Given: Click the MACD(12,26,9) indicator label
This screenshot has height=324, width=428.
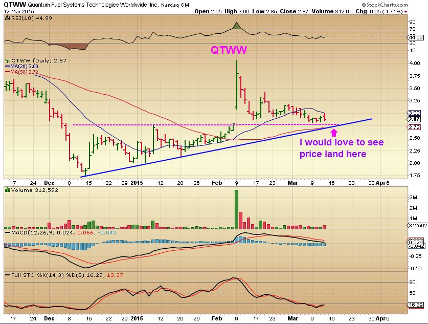Looking at the screenshot, I should 33,232.
